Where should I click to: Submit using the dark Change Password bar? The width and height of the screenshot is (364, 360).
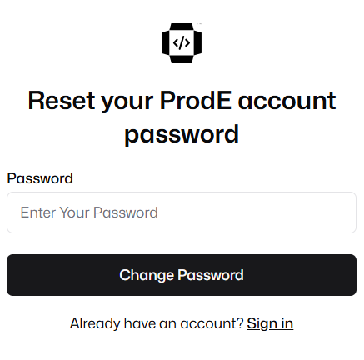[182, 275]
